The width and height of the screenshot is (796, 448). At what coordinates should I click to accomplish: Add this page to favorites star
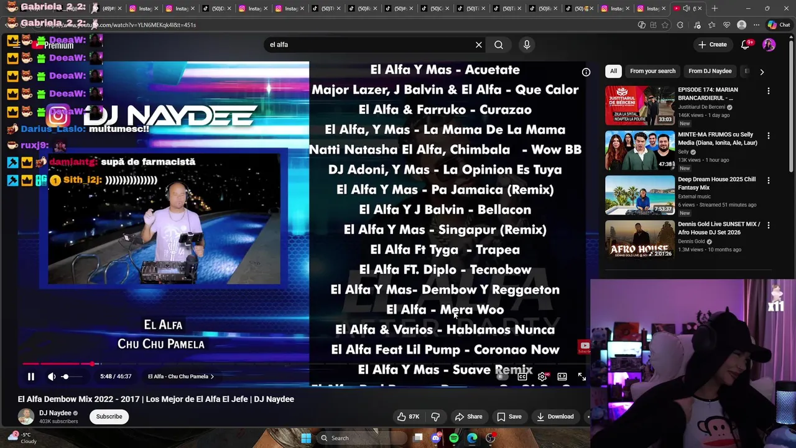pos(665,25)
